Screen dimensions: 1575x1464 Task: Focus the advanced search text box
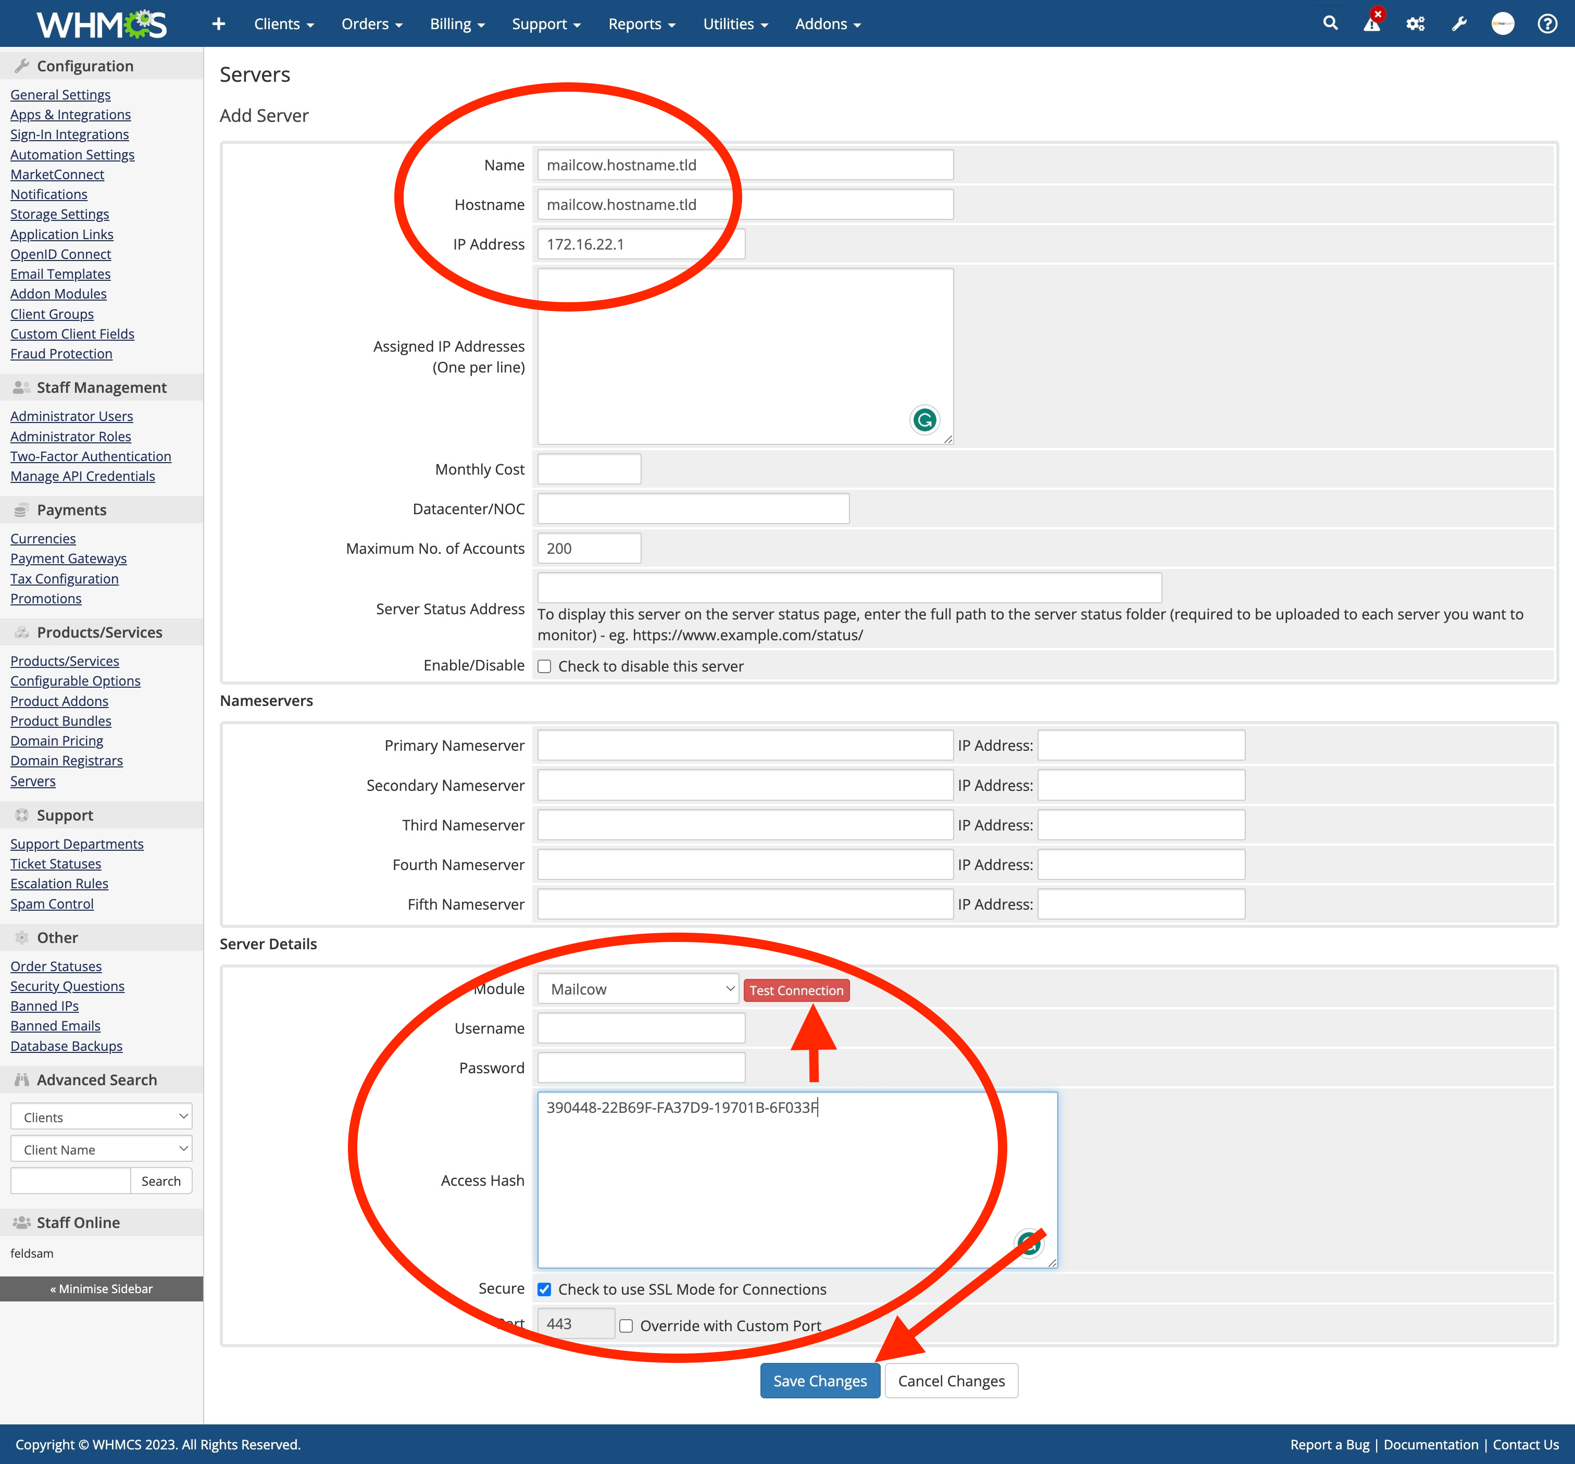(x=70, y=1181)
